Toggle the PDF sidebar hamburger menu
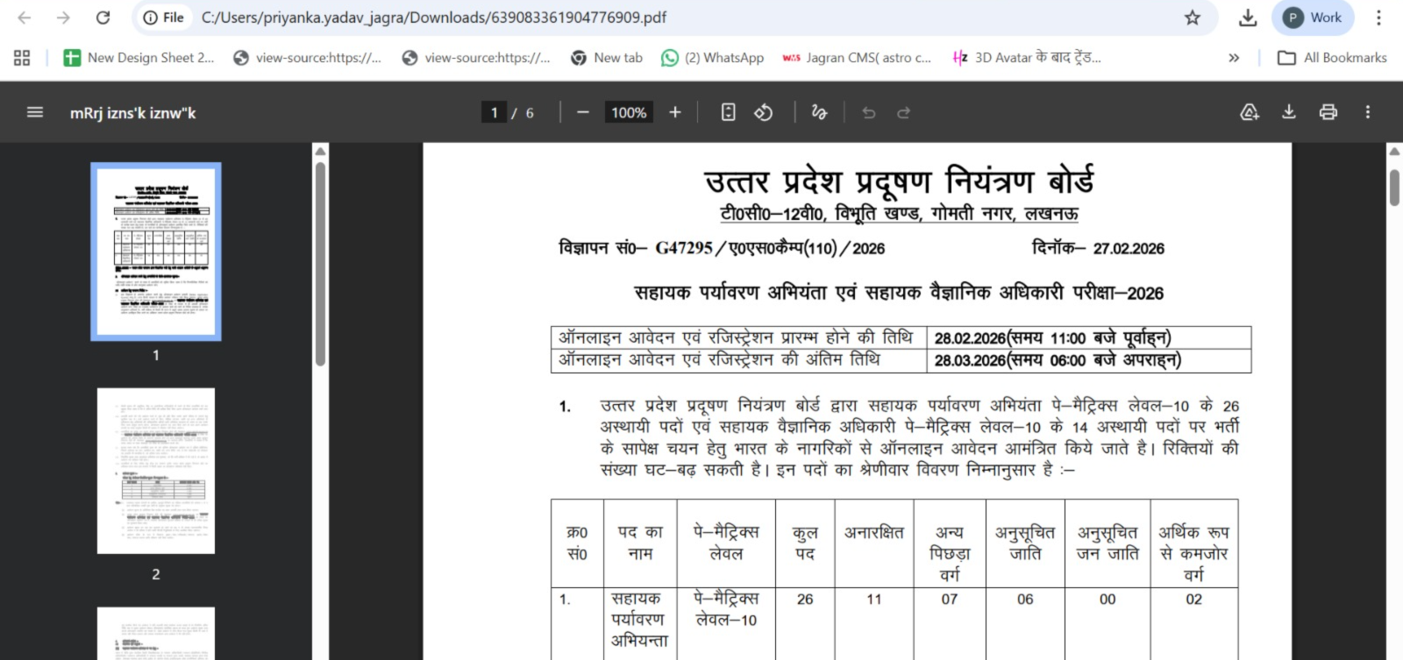Viewport: 1403px width, 660px height. click(35, 112)
